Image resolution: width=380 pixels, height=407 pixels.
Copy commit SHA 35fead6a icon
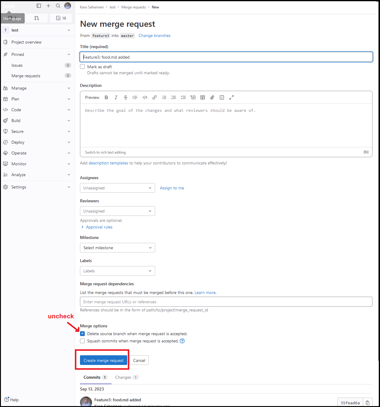point(367,403)
